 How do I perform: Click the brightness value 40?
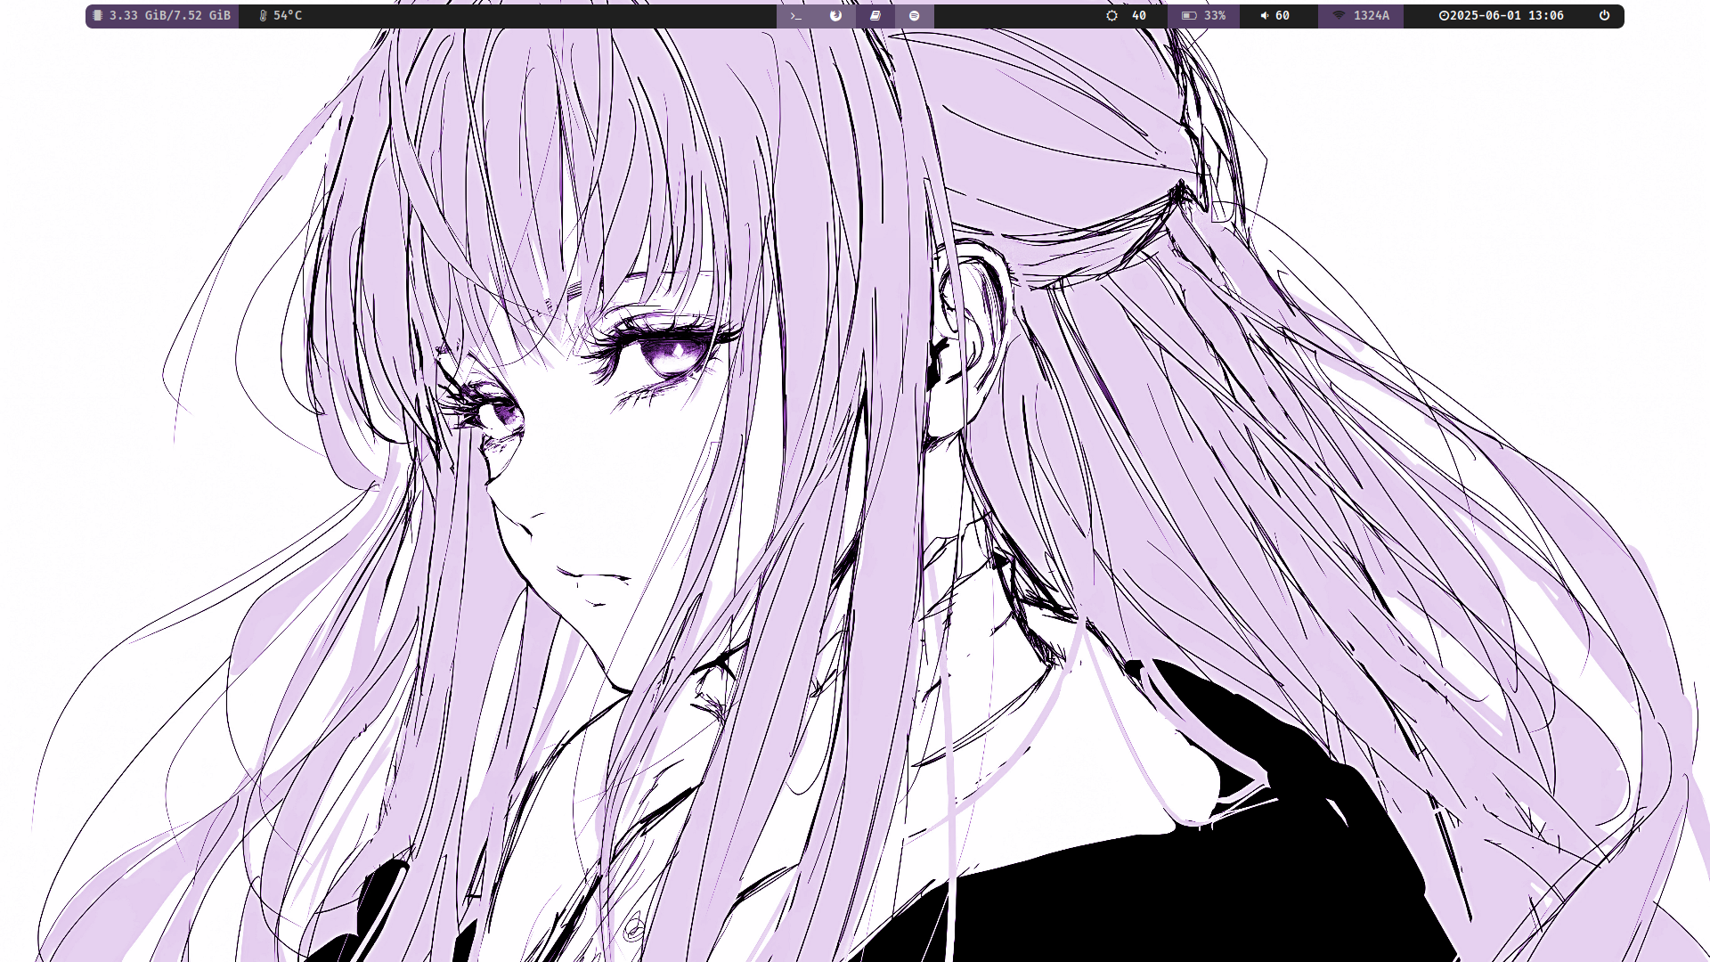pos(1138,16)
